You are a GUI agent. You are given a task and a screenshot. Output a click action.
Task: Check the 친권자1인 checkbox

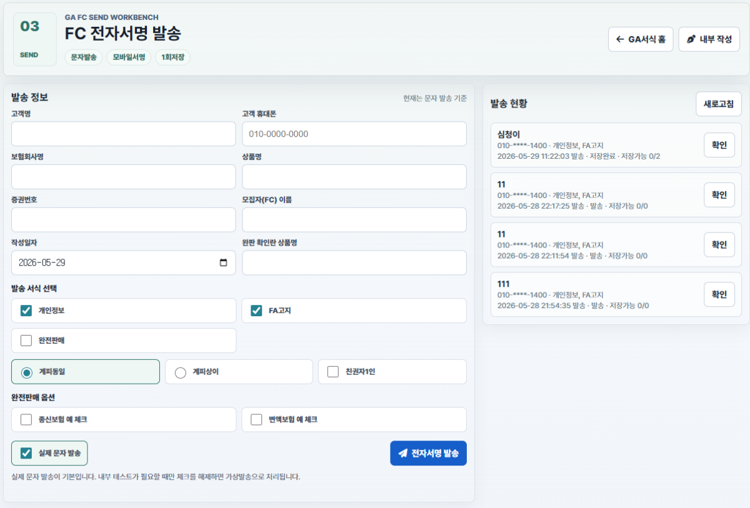[x=333, y=372]
